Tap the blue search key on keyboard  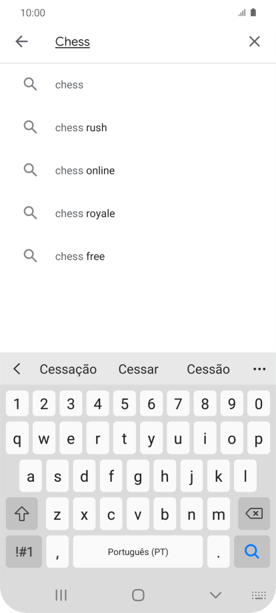tap(252, 552)
